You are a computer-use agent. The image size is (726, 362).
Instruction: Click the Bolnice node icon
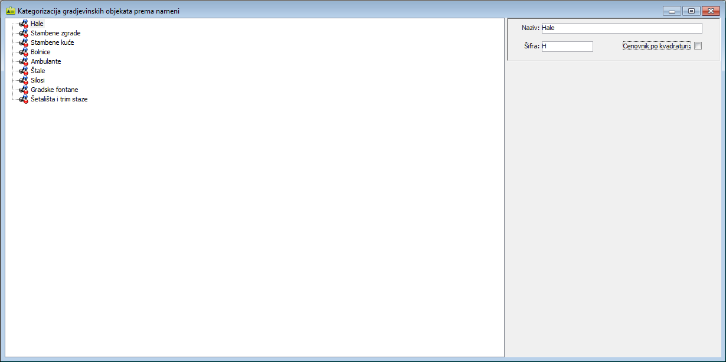[24, 52]
